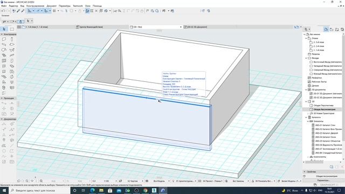Click the zoom magnifier icon in the bottom bar
This screenshot has height=194, width=345.
point(41,181)
